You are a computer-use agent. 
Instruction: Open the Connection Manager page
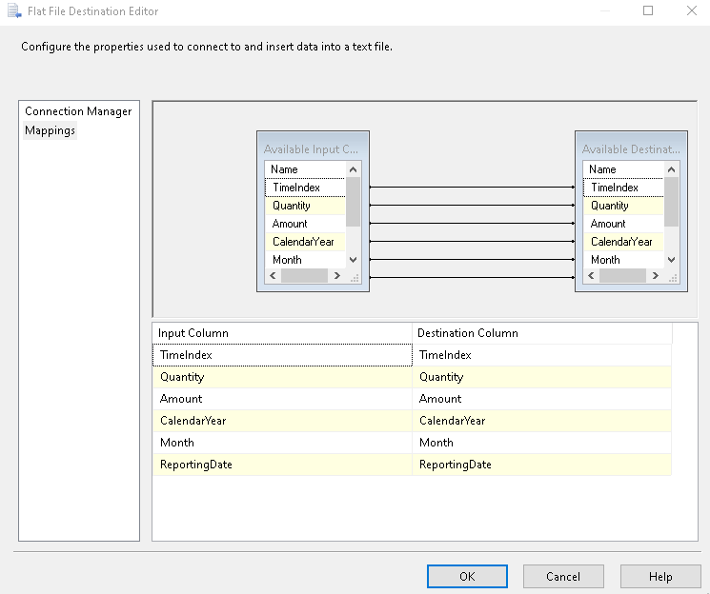(78, 111)
